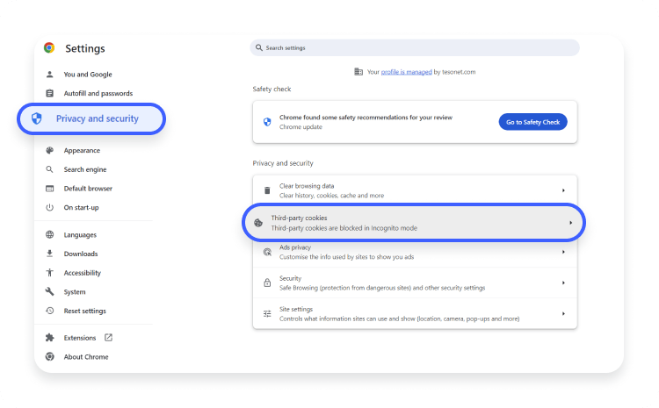The width and height of the screenshot is (659, 408).
Task: Click the Downloads arrow icon in sidebar
Action: [49, 254]
